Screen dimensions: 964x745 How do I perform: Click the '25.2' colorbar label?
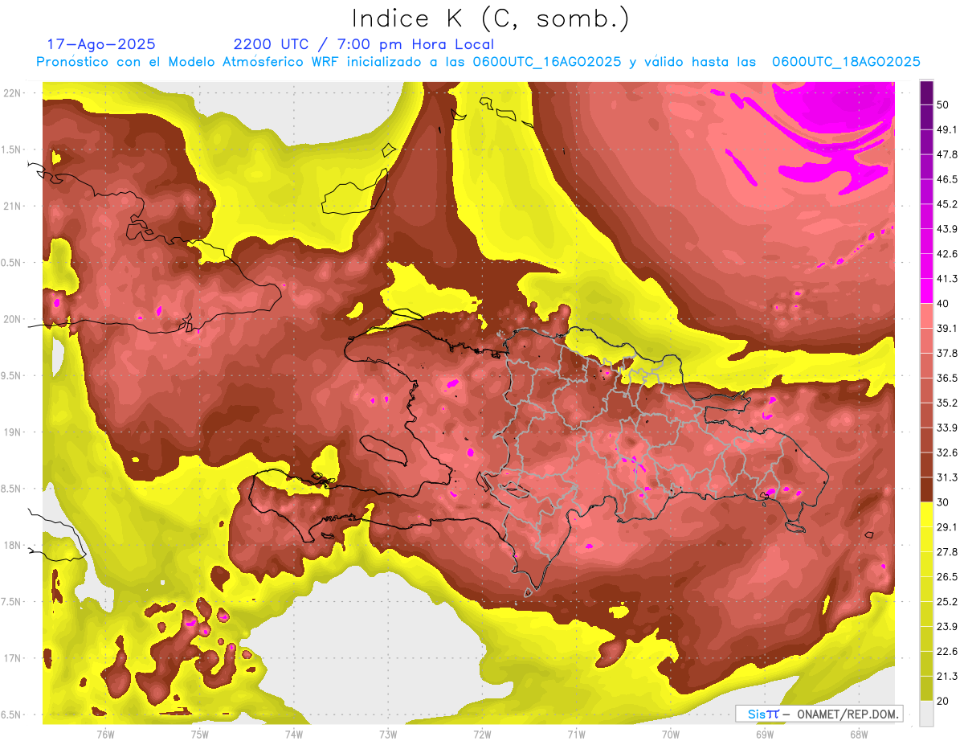[x=947, y=602]
